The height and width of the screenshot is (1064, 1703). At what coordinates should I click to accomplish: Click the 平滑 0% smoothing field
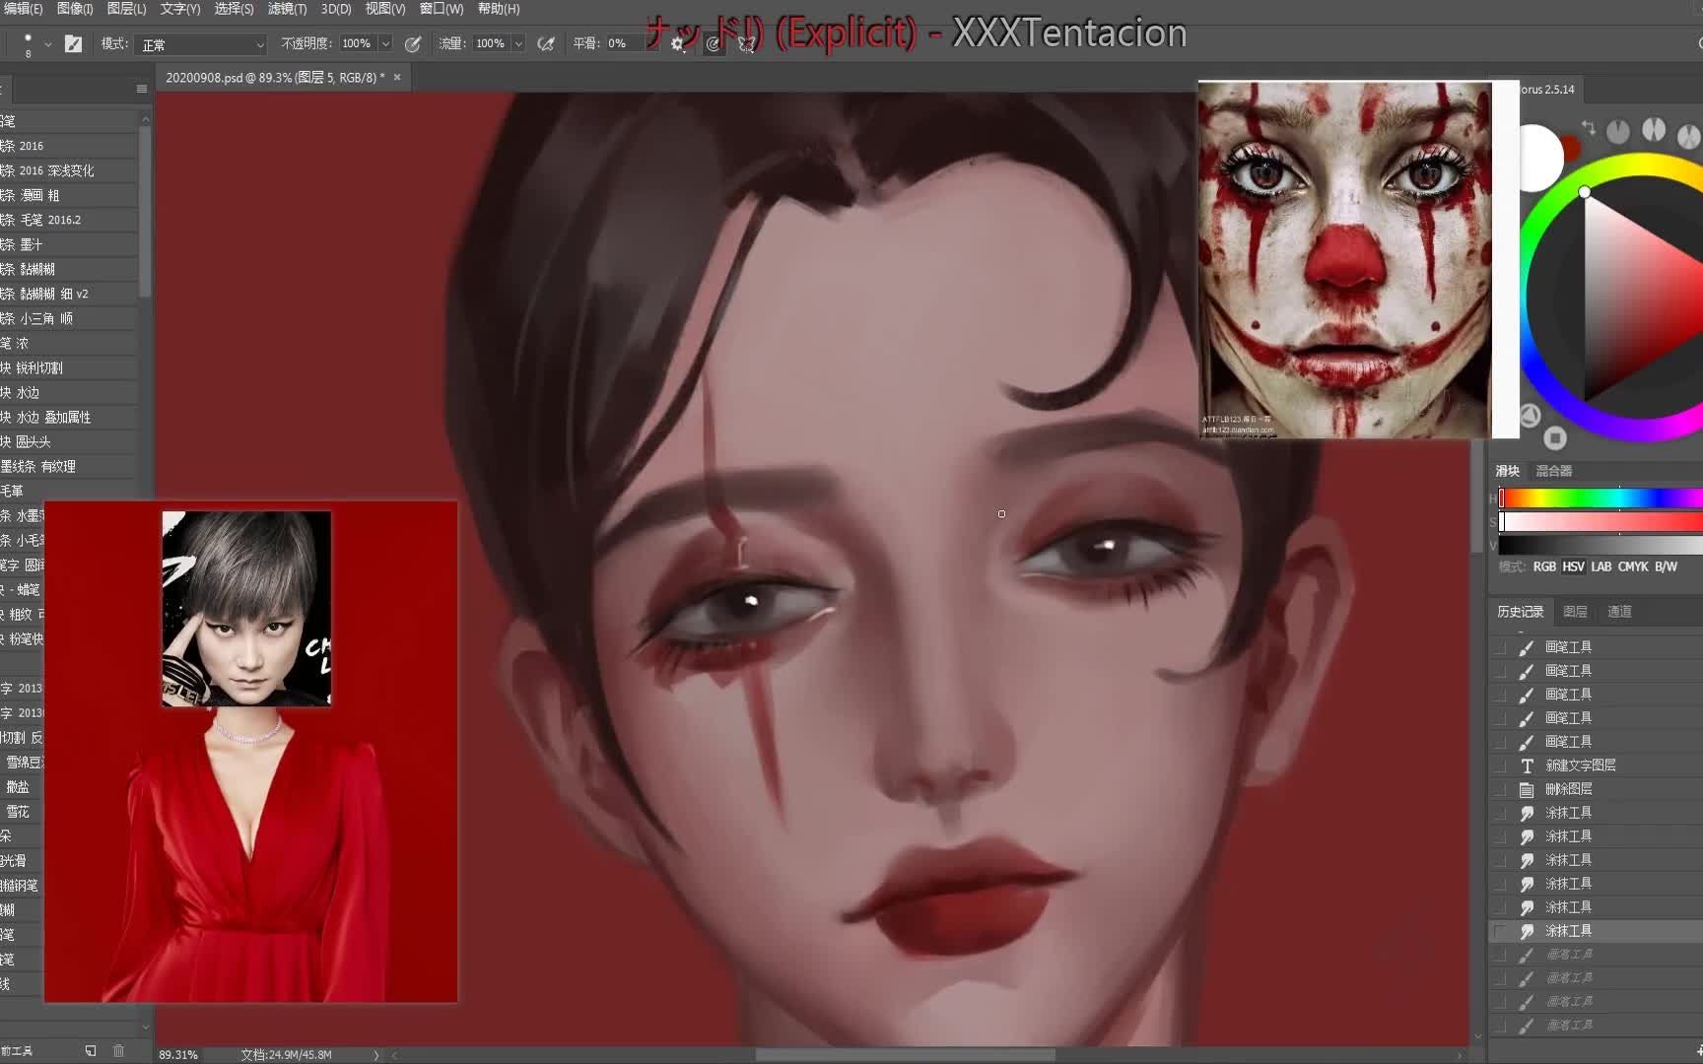[624, 43]
